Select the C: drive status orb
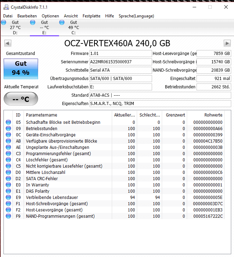 [62, 22]
